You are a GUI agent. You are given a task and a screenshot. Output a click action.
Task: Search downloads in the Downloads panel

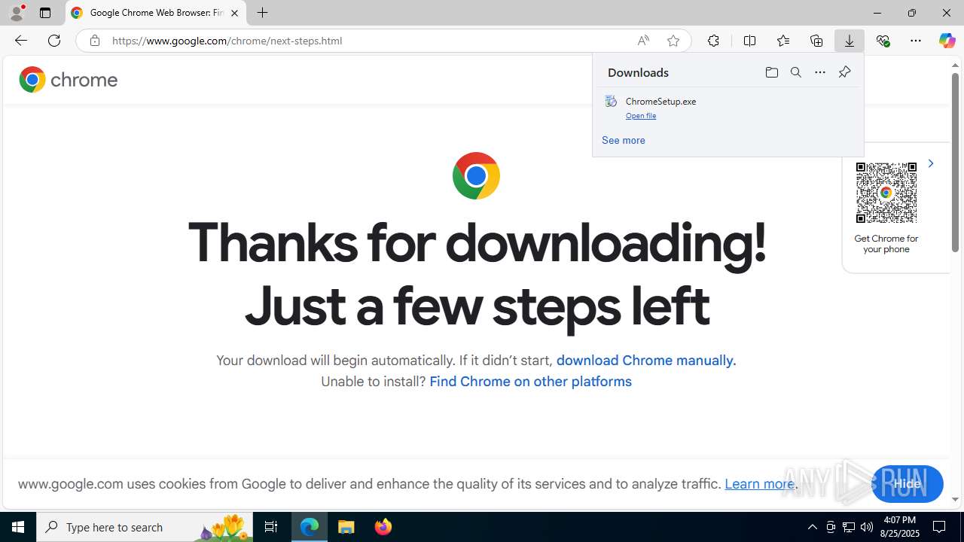coord(796,72)
